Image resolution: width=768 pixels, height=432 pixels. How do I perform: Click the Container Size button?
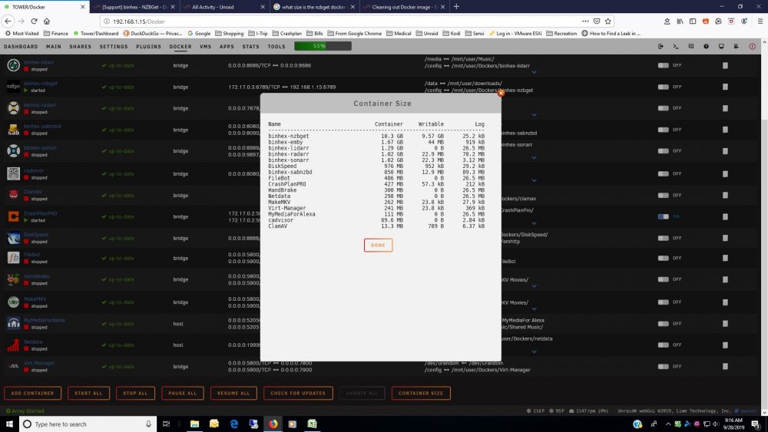(x=421, y=393)
